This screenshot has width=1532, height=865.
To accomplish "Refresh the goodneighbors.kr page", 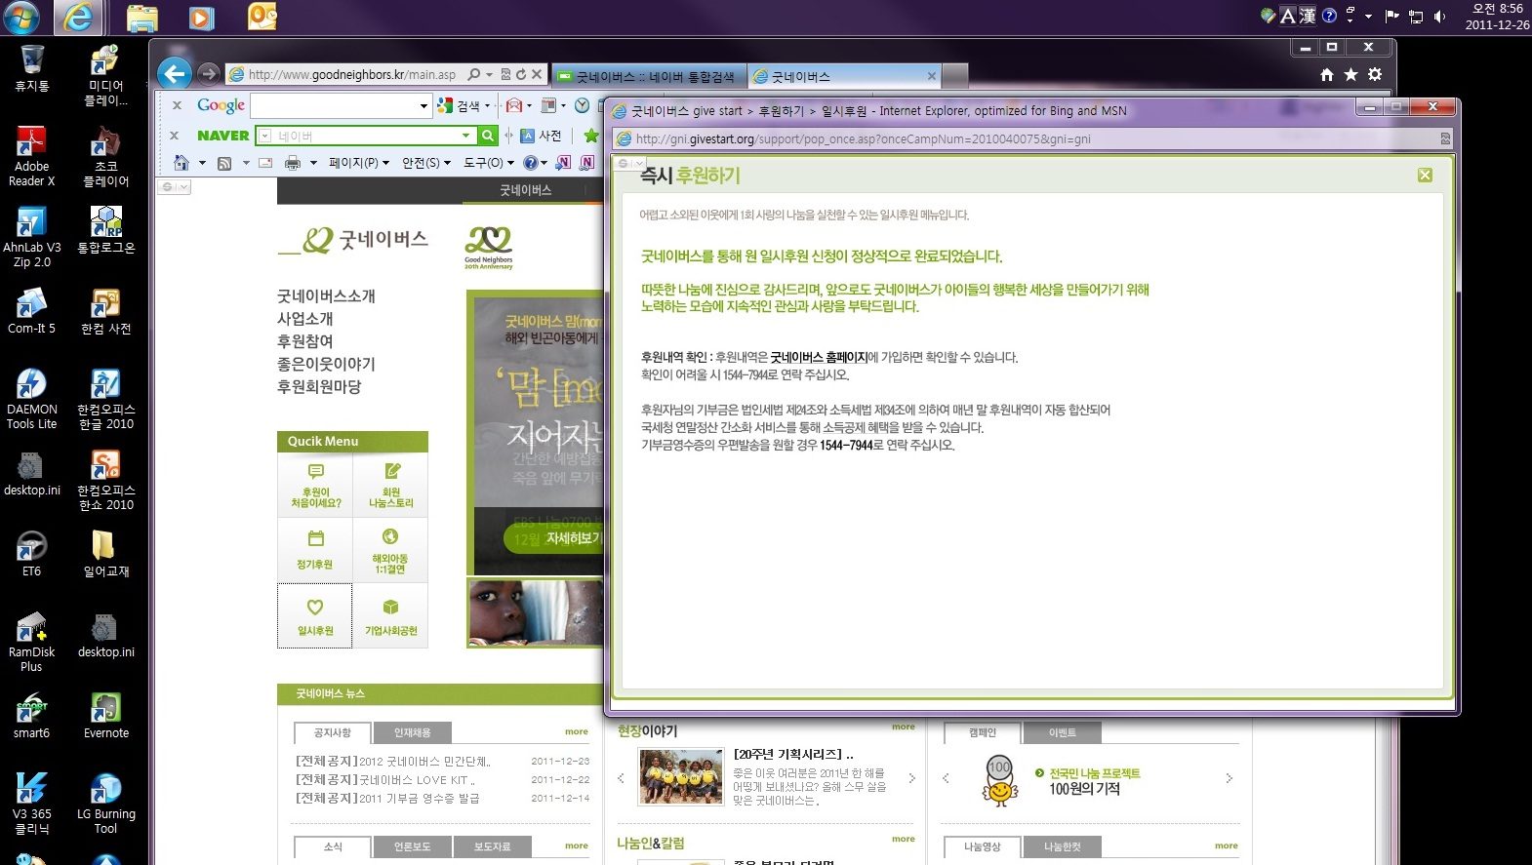I will (520, 74).
